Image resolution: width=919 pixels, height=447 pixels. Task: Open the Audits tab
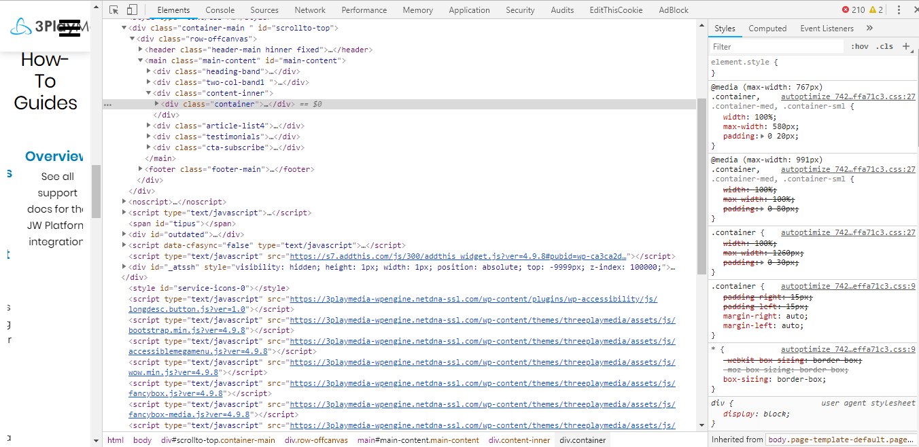(562, 10)
